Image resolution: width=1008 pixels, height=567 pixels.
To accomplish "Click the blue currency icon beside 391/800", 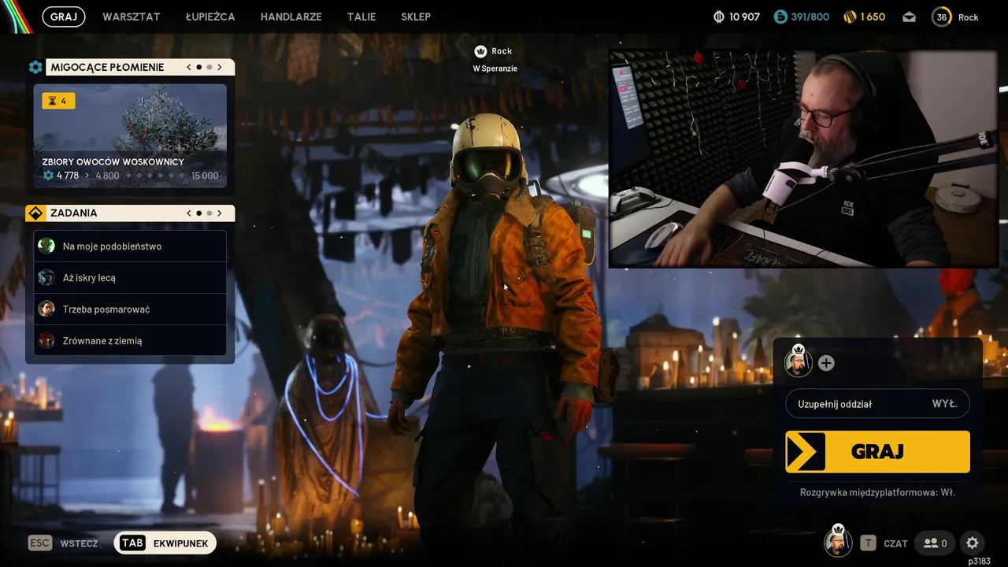I will click(x=780, y=17).
